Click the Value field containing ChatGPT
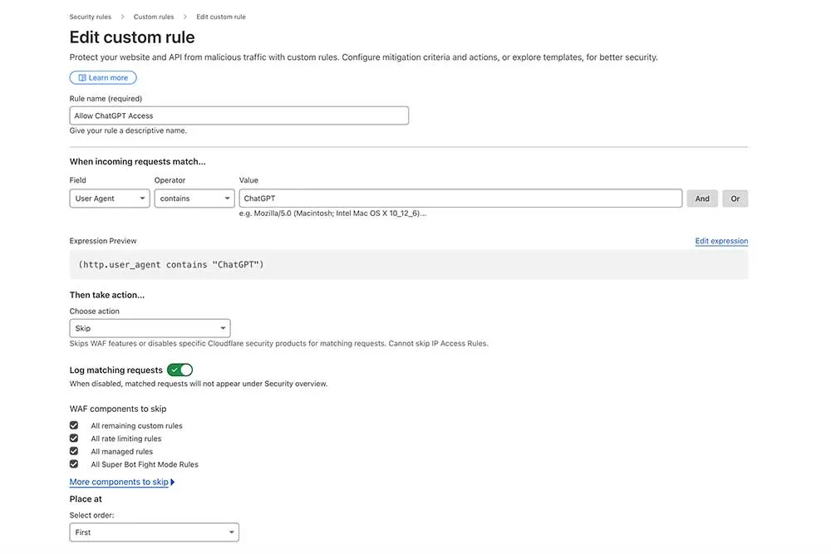 (x=460, y=198)
